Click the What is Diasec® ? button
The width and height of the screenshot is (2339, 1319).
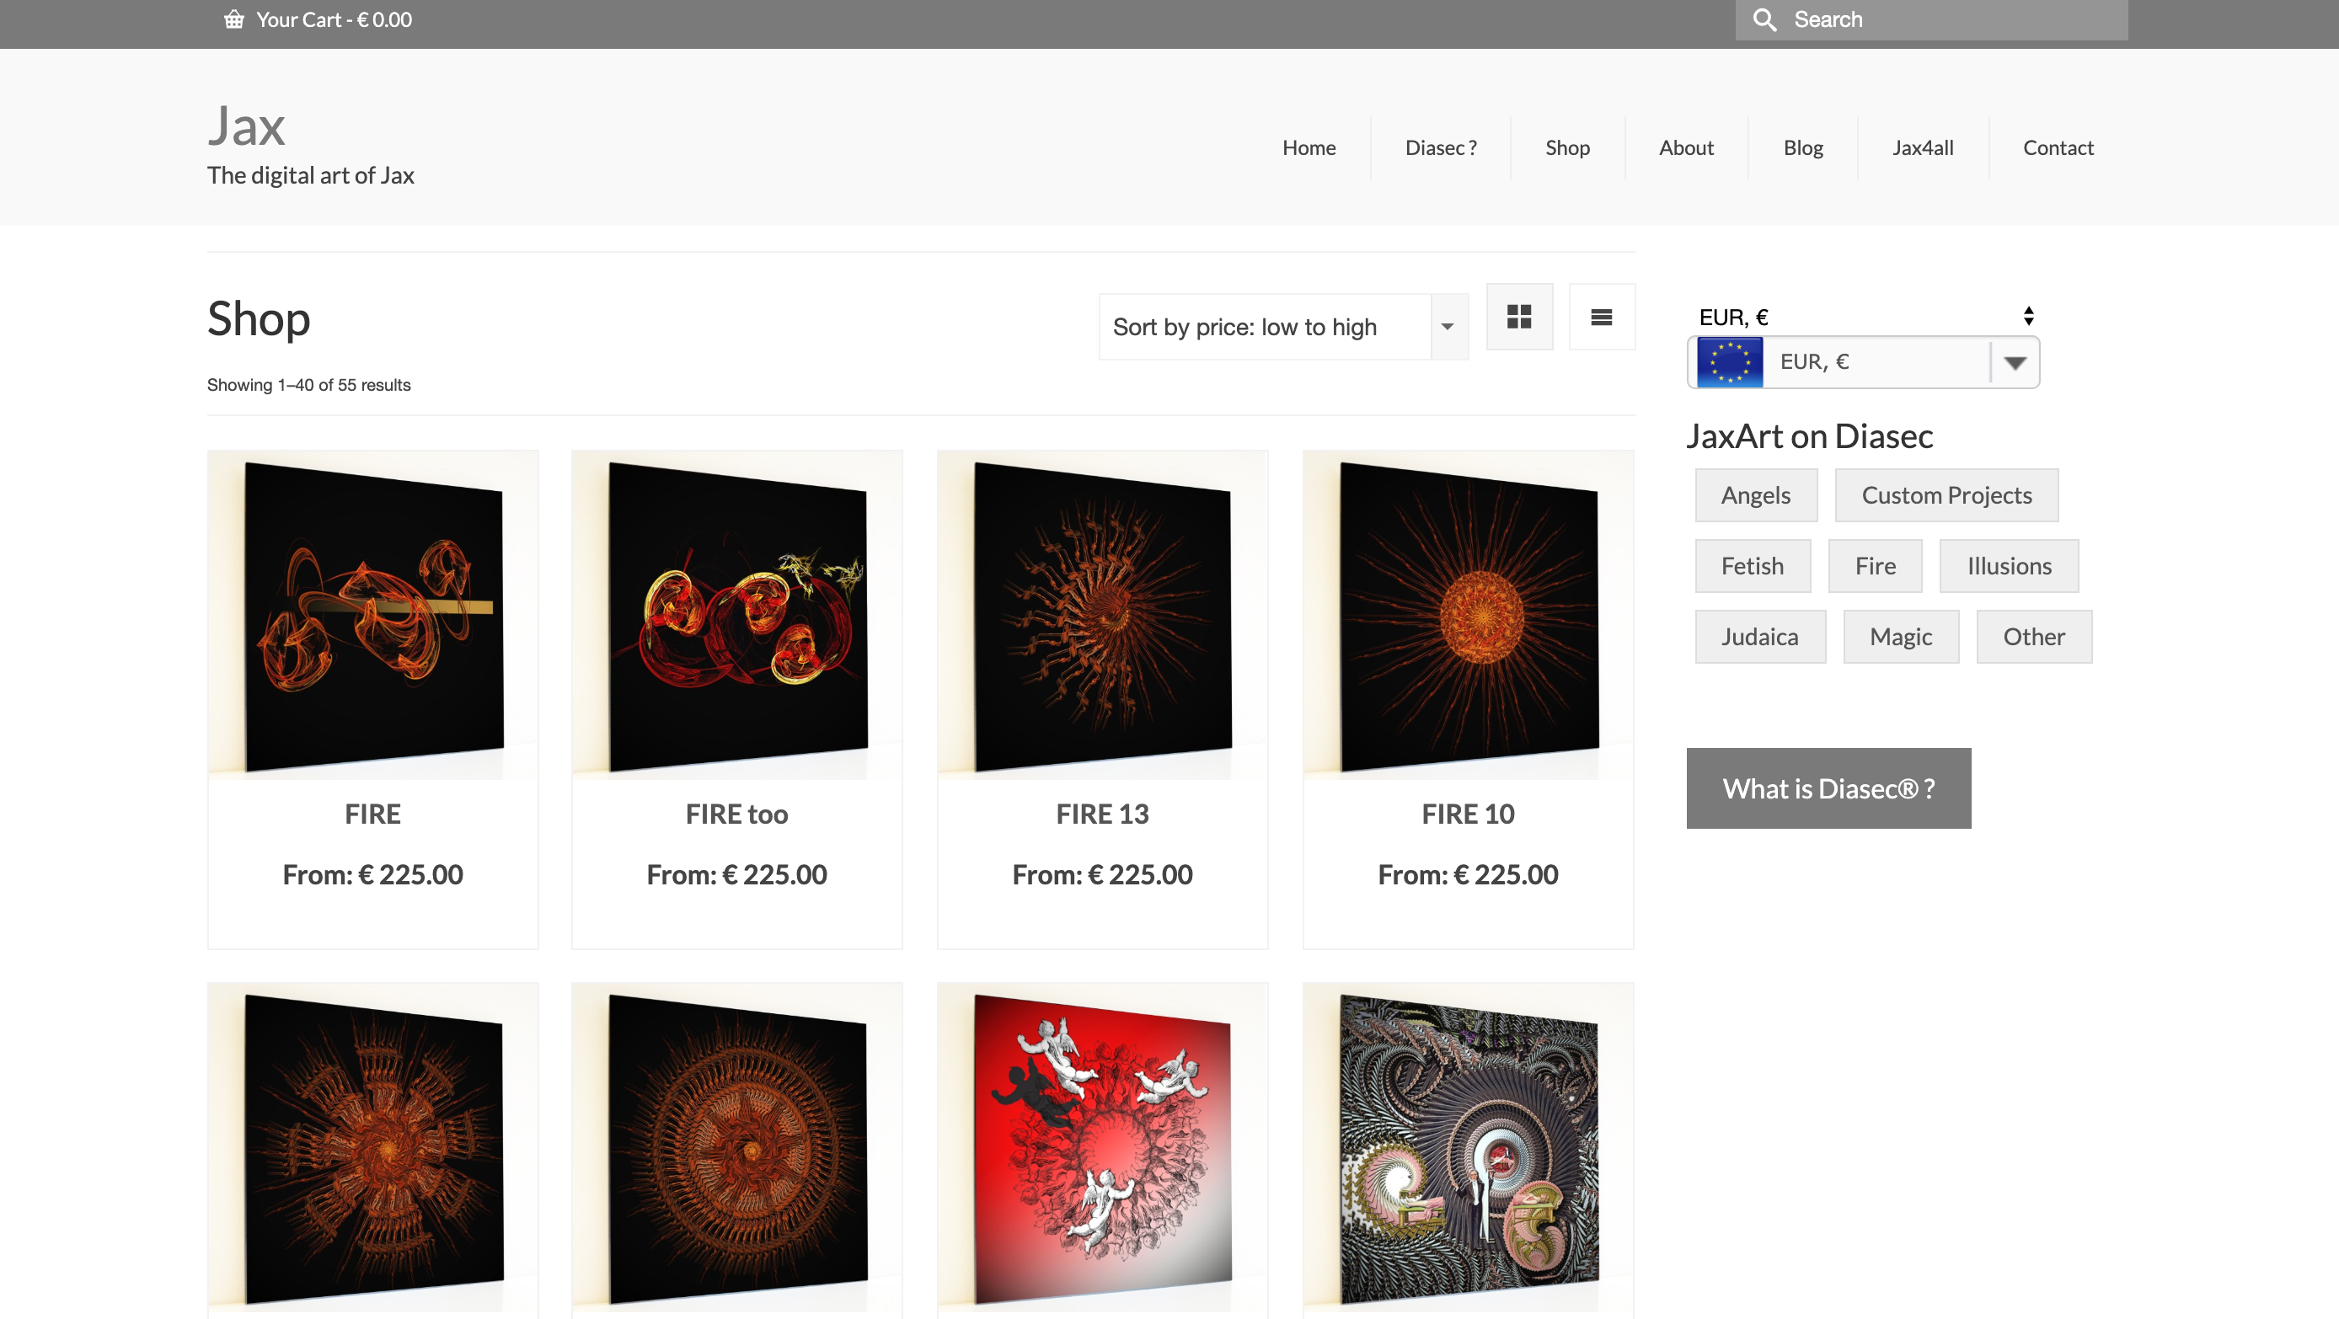click(1828, 788)
